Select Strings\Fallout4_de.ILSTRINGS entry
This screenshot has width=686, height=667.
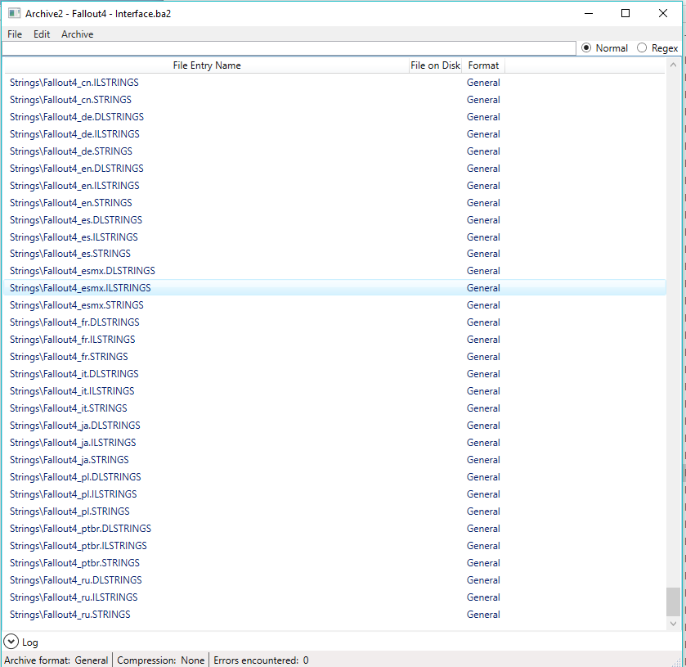tap(334, 134)
